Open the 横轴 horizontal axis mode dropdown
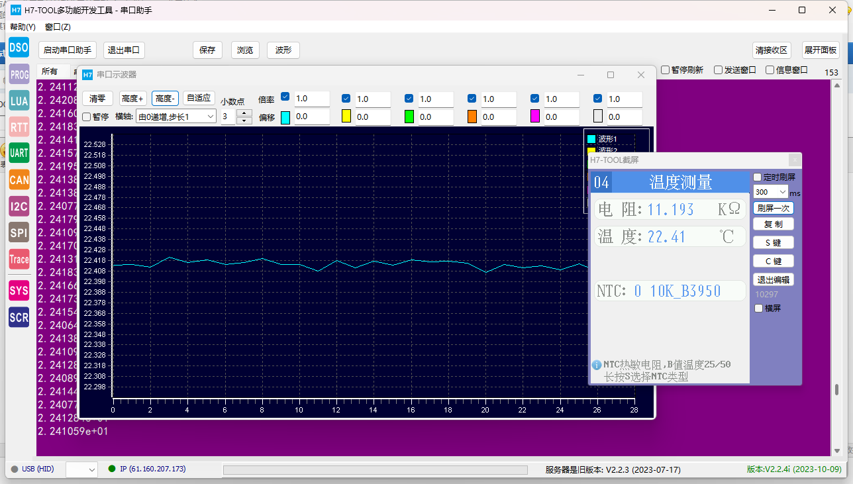This screenshot has height=484, width=853. coord(176,117)
